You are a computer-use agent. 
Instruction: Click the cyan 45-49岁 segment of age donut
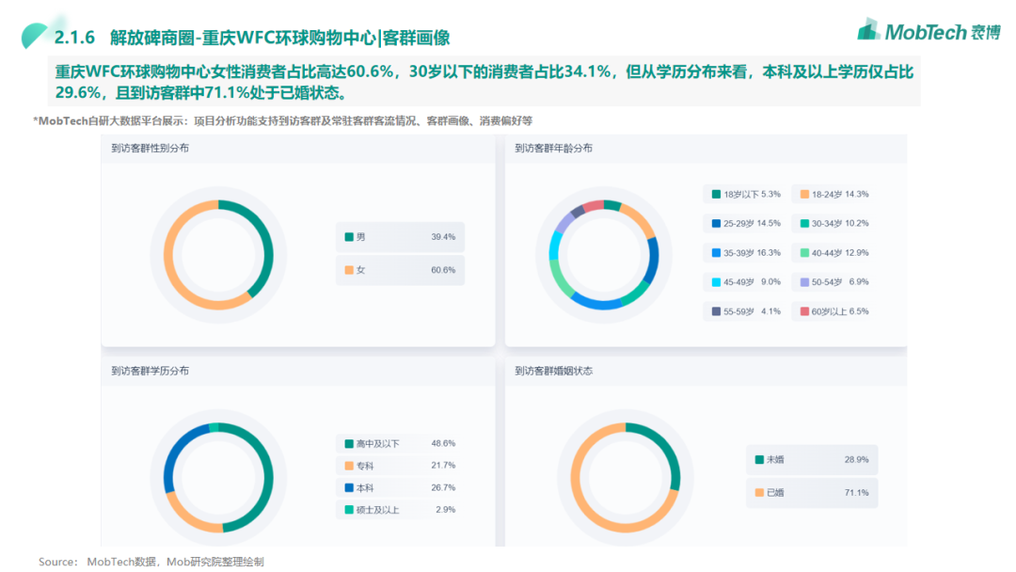point(555,245)
